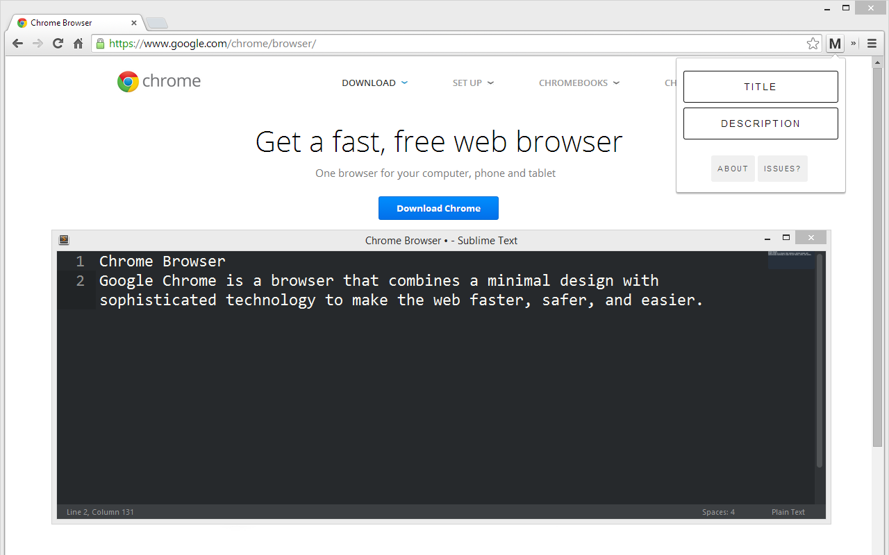Click the Sublime Text window title
Screen dimensions: 889x555
[x=441, y=241]
